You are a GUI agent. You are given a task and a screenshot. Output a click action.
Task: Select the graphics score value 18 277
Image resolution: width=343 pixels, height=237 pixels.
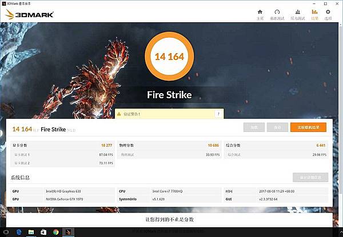106,145
